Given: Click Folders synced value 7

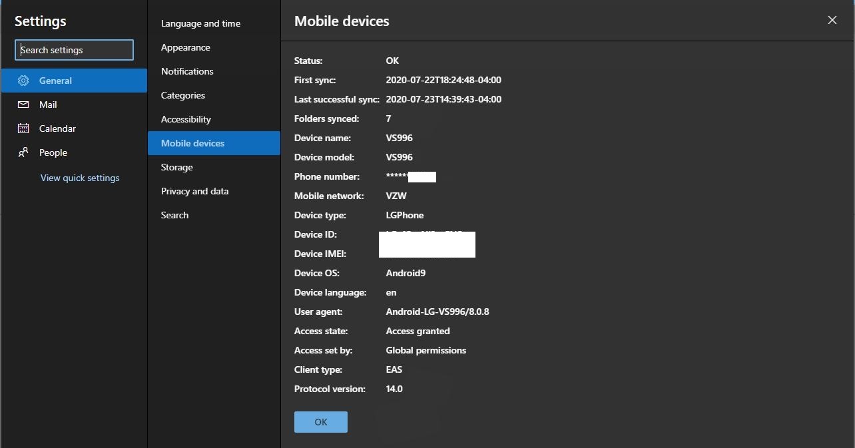Looking at the screenshot, I should coord(388,118).
